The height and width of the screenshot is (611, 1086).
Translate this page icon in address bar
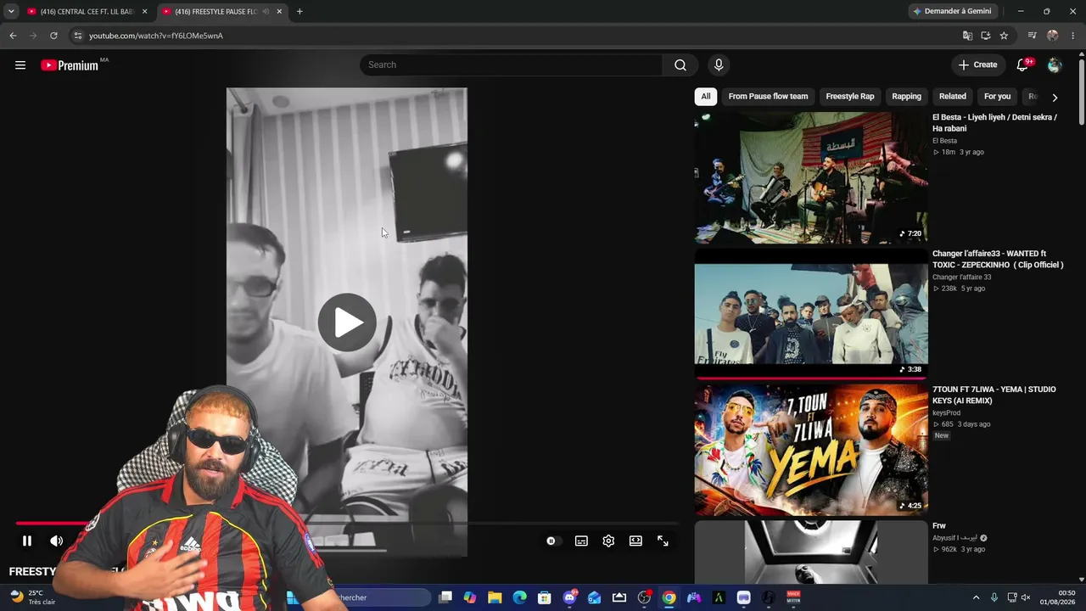click(967, 36)
